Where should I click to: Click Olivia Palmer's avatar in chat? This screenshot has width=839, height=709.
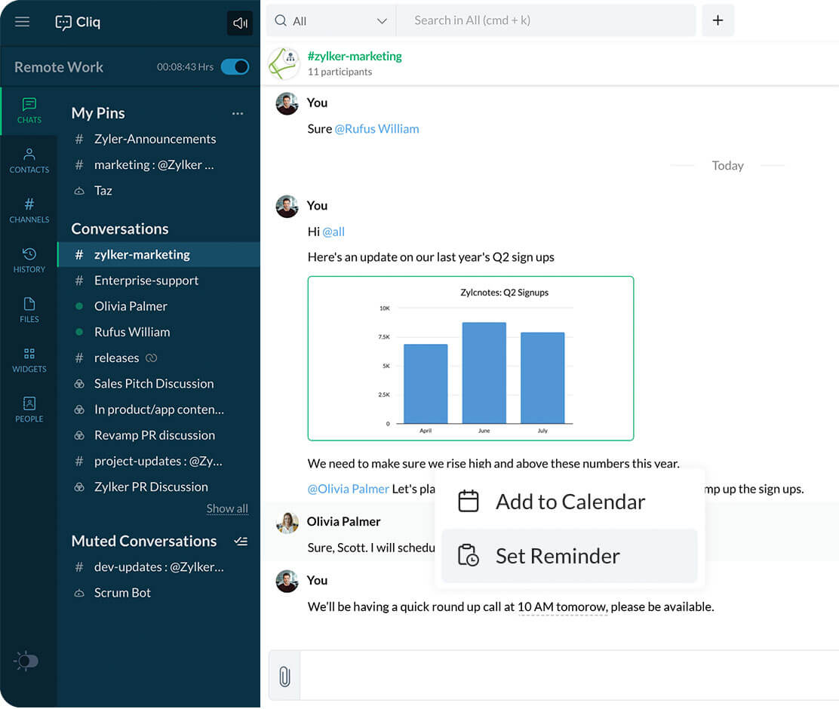pos(287,523)
